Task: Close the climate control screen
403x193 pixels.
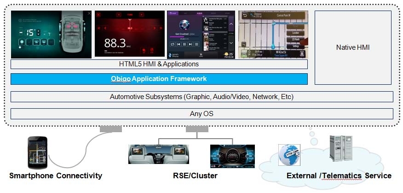Action: [89, 14]
